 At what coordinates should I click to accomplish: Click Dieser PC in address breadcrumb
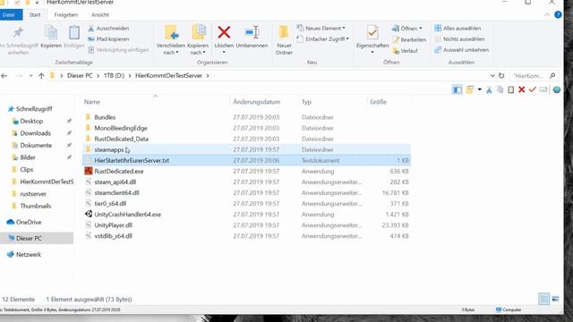click(80, 75)
